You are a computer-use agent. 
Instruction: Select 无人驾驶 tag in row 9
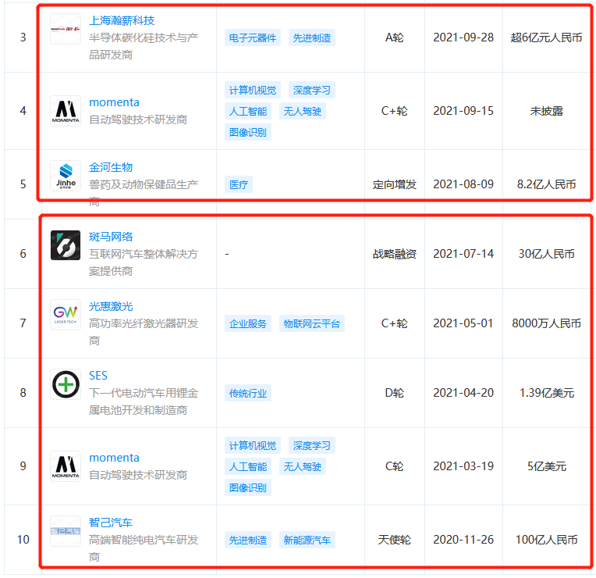303,466
